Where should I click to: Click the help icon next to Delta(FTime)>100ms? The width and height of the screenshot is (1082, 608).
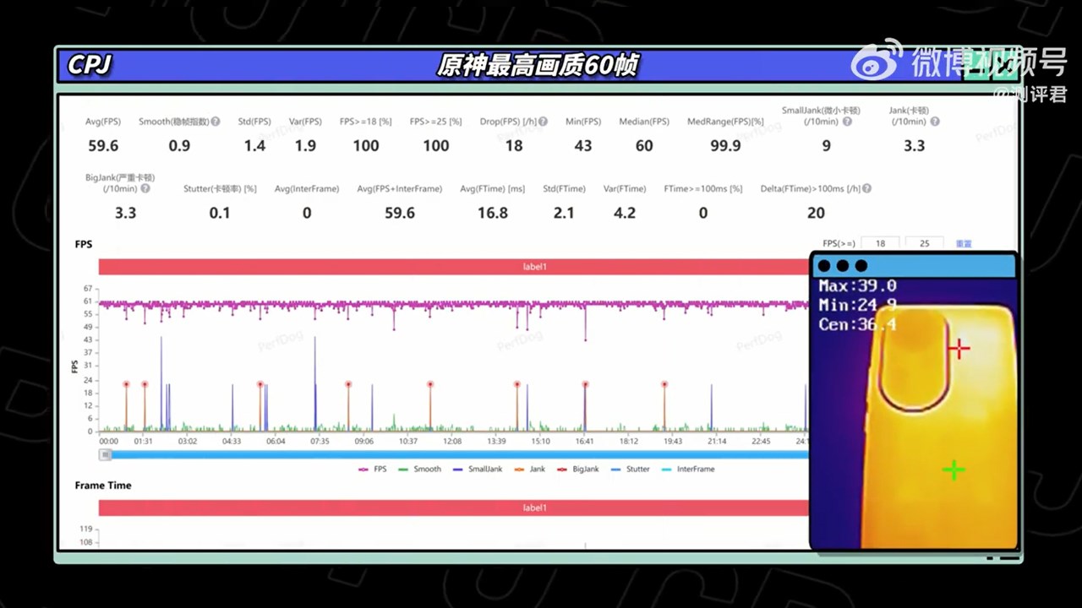(866, 188)
